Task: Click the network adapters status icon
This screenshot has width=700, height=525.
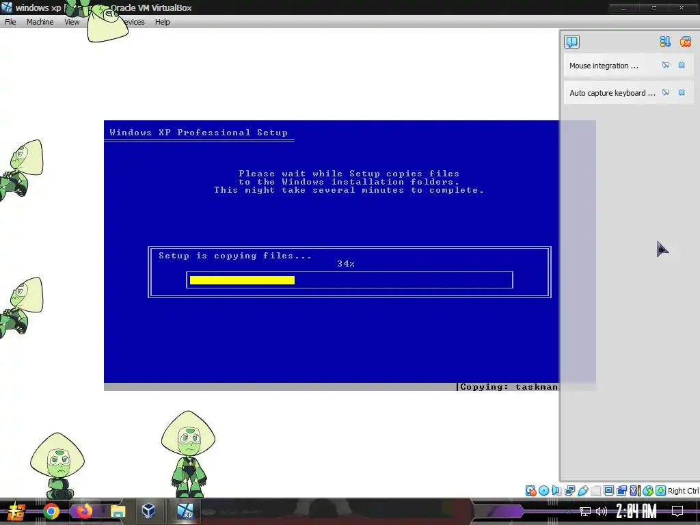Action: click(x=569, y=491)
